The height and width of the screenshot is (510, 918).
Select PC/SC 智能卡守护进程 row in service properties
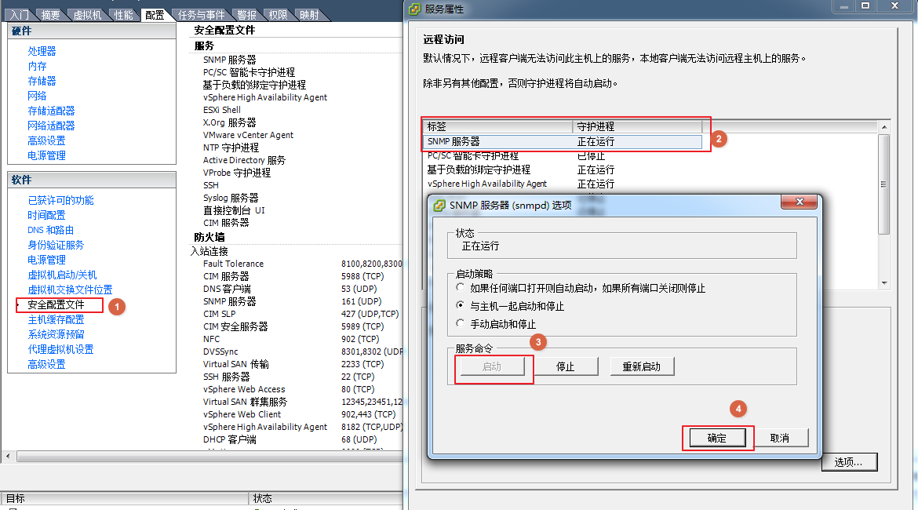[563, 156]
